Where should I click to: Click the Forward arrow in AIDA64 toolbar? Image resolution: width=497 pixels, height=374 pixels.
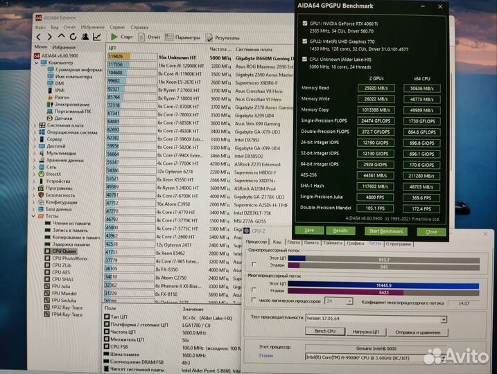(50, 37)
